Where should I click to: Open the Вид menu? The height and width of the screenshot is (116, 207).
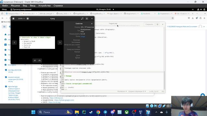coord(25,6)
